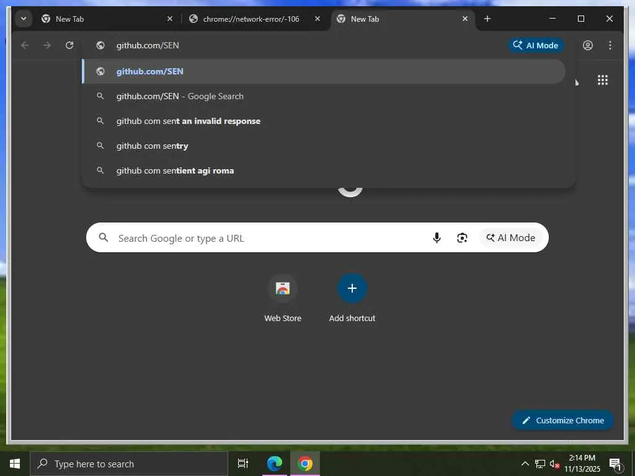This screenshot has width=635, height=476.
Task: Click the address bar text github.com/SEN
Action: 148,45
